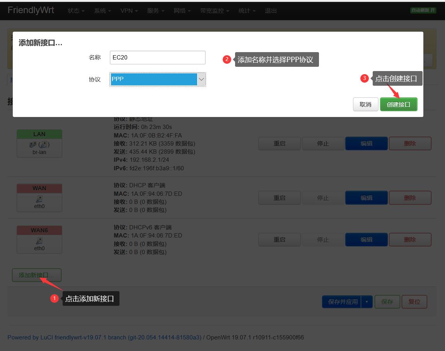This screenshot has width=445, height=351.
Task: Click the 添加新接口 button
Action: [x=36, y=275]
